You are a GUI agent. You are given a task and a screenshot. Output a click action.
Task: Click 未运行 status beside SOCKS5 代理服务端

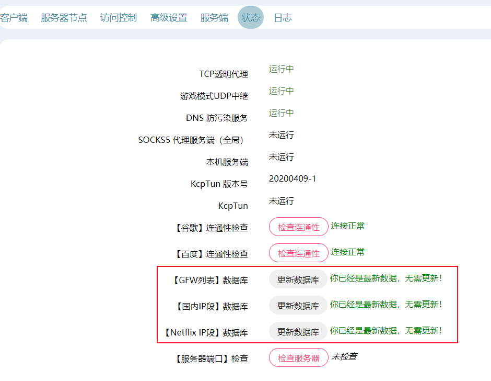pos(282,135)
